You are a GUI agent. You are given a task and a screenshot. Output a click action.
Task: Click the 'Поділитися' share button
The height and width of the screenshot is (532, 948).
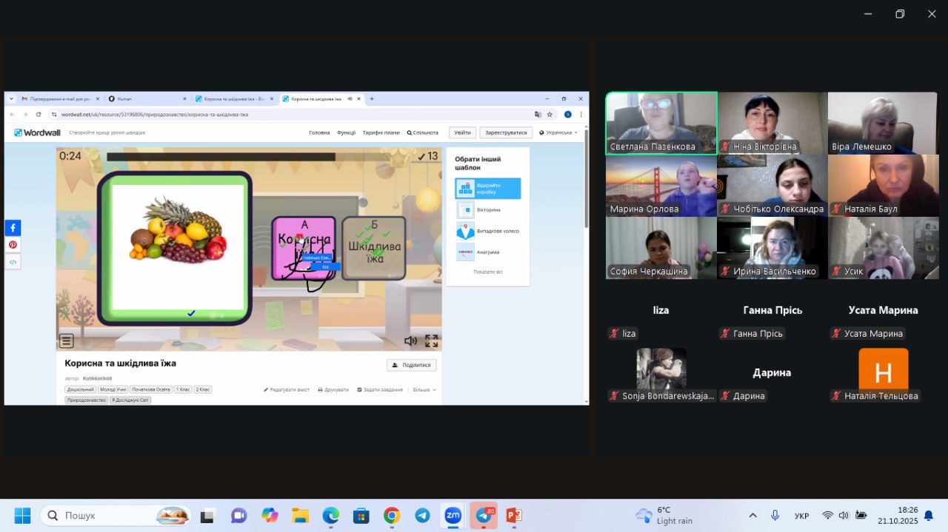pyautogui.click(x=412, y=365)
